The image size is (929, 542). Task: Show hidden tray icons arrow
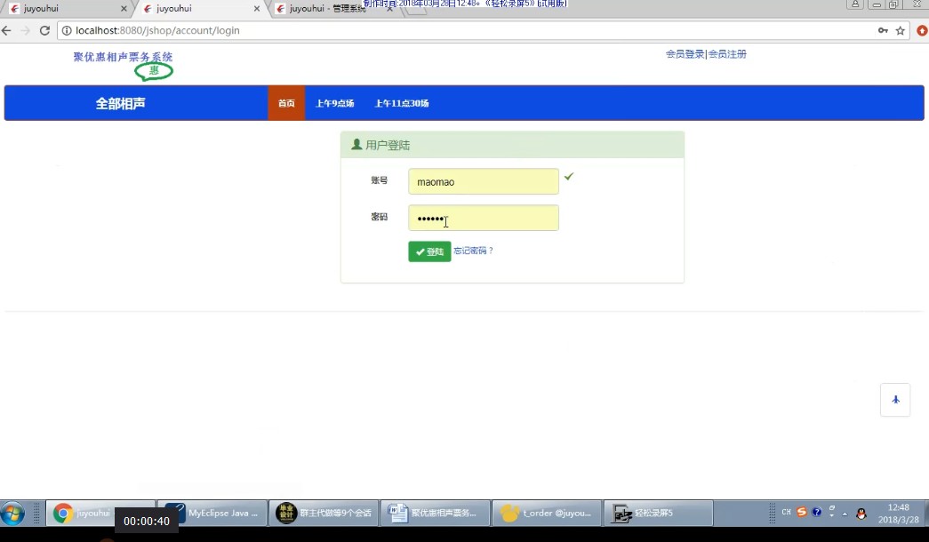(845, 514)
